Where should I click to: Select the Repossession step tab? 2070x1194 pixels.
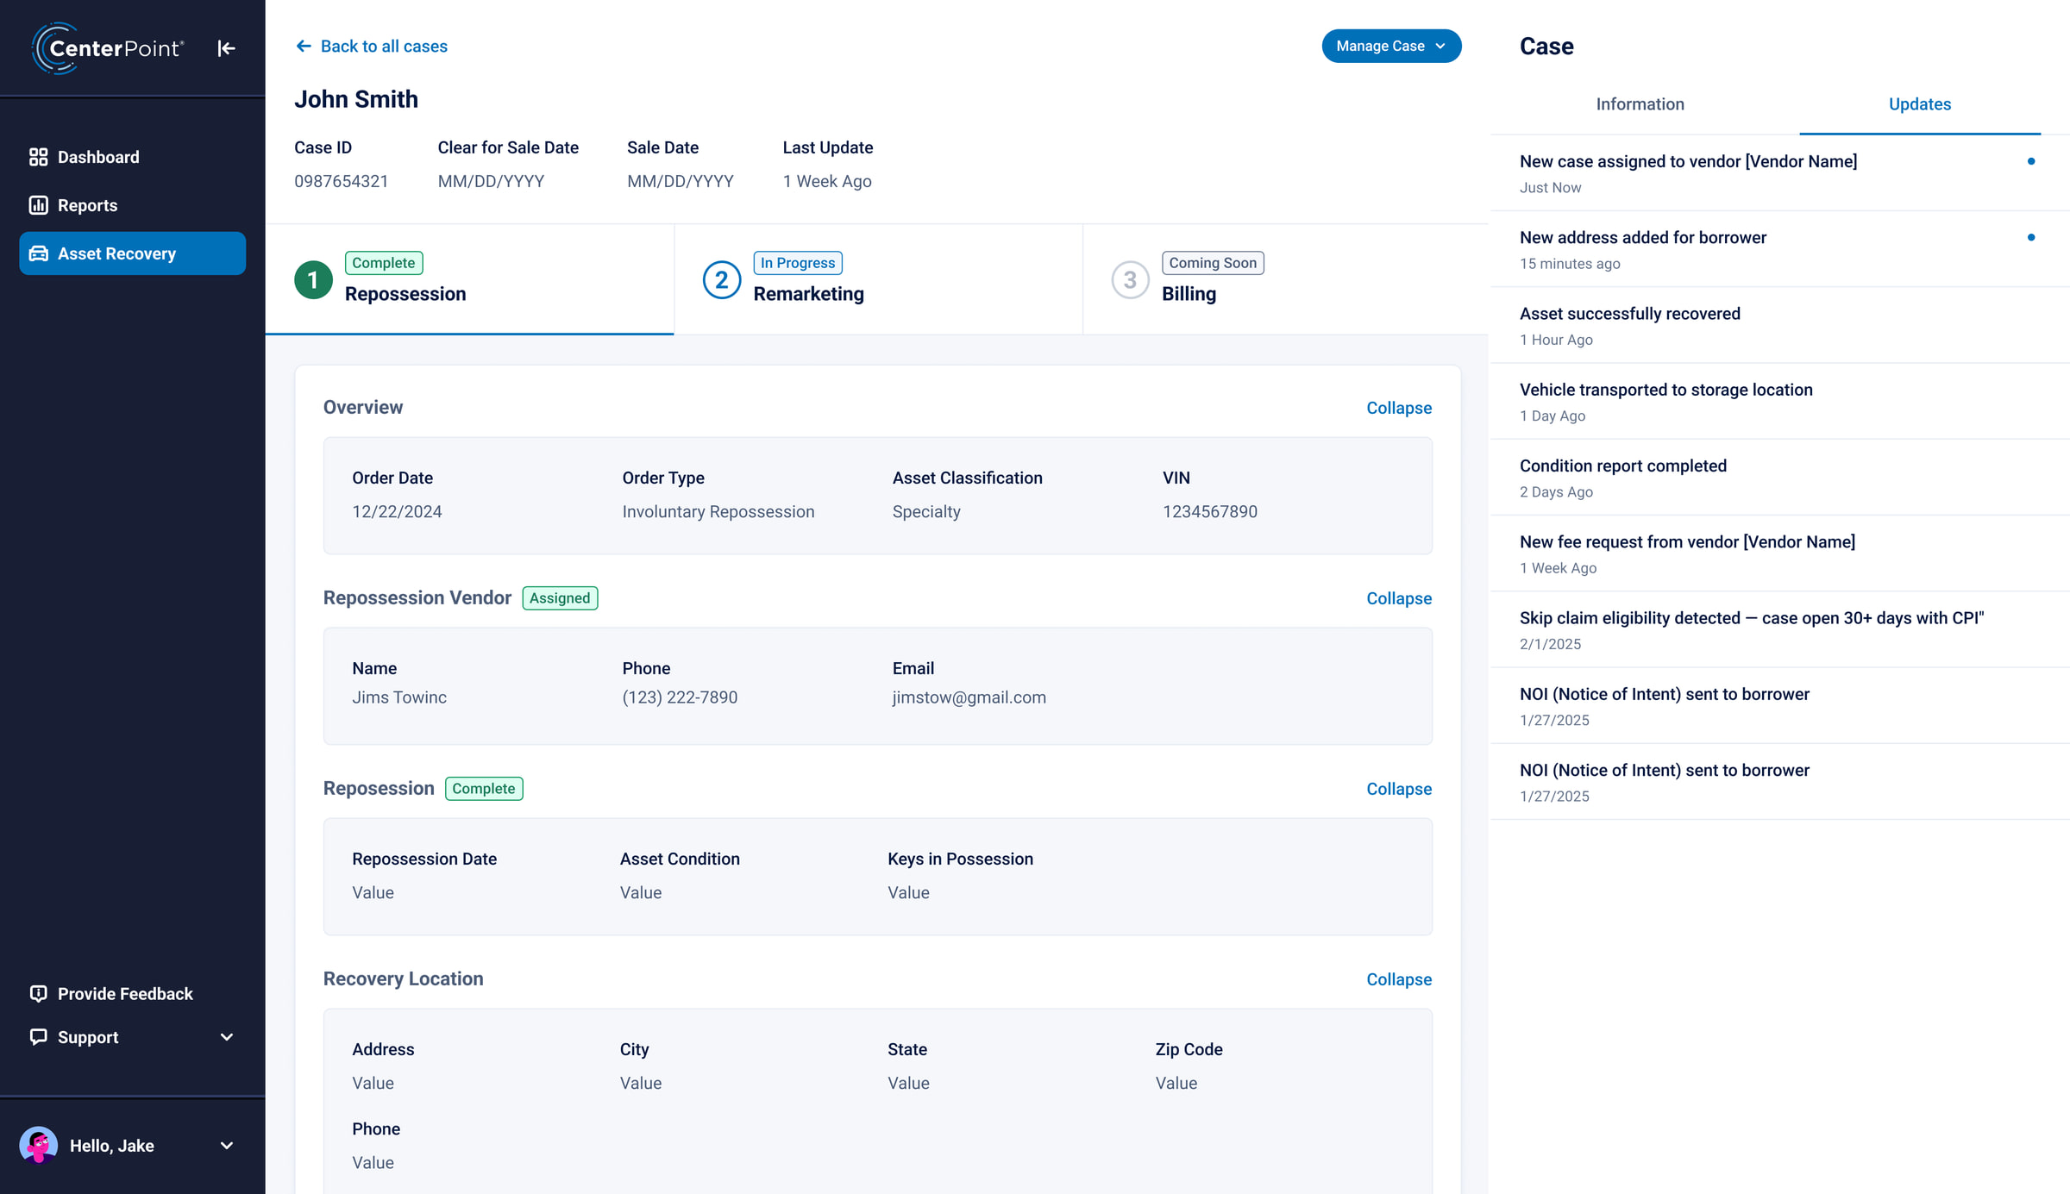(469, 279)
